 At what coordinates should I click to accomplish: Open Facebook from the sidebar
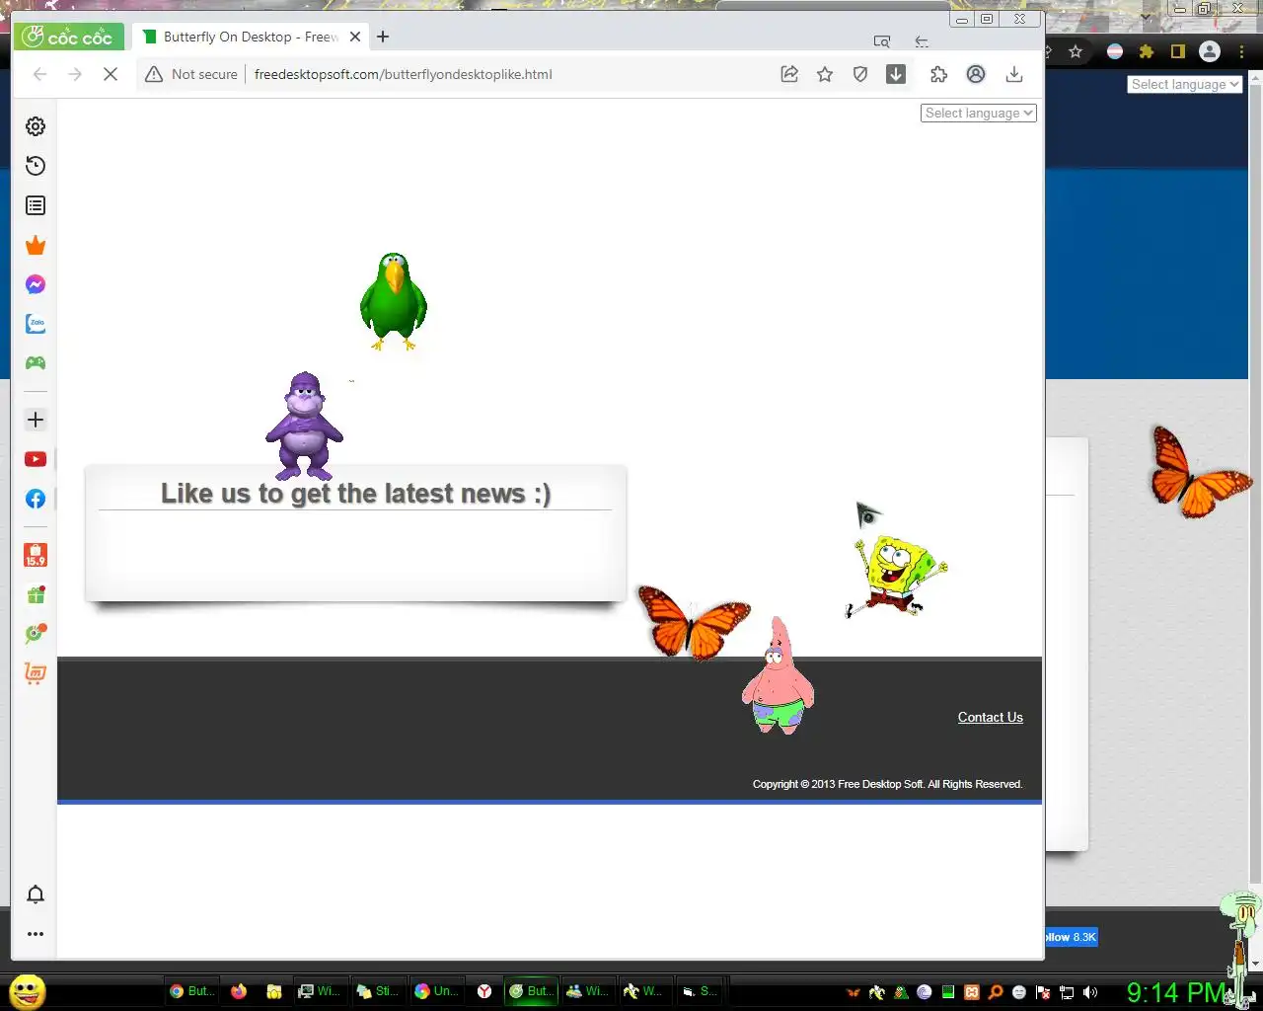36,499
